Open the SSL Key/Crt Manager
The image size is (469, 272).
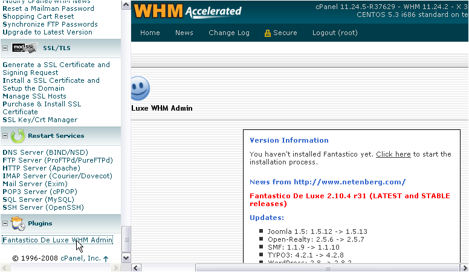pos(40,120)
